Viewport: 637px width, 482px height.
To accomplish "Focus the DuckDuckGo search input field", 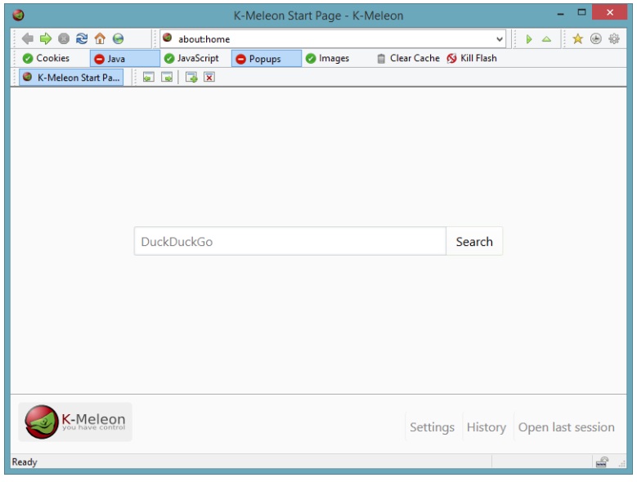I will point(289,242).
